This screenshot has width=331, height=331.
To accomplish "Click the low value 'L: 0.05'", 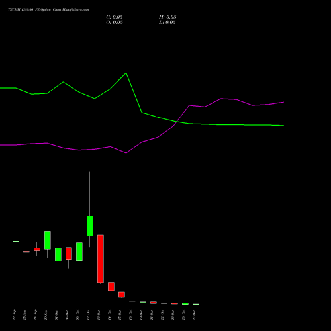I will 167,23.
